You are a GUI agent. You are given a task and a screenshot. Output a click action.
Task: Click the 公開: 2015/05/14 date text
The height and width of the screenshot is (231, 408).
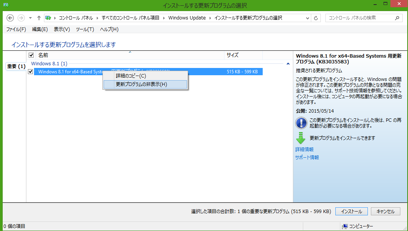click(x=315, y=111)
